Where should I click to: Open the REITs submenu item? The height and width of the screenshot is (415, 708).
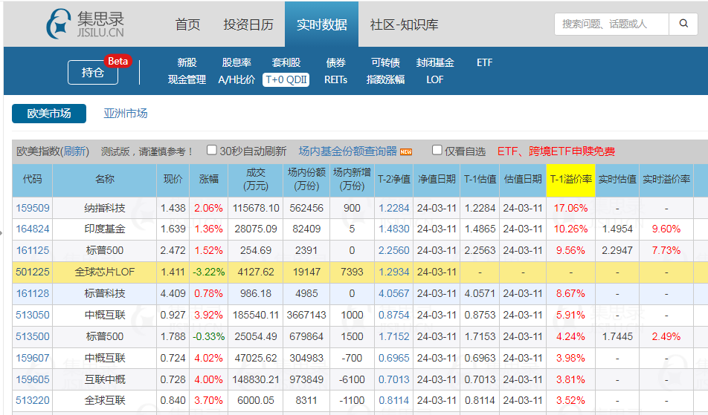tap(335, 79)
